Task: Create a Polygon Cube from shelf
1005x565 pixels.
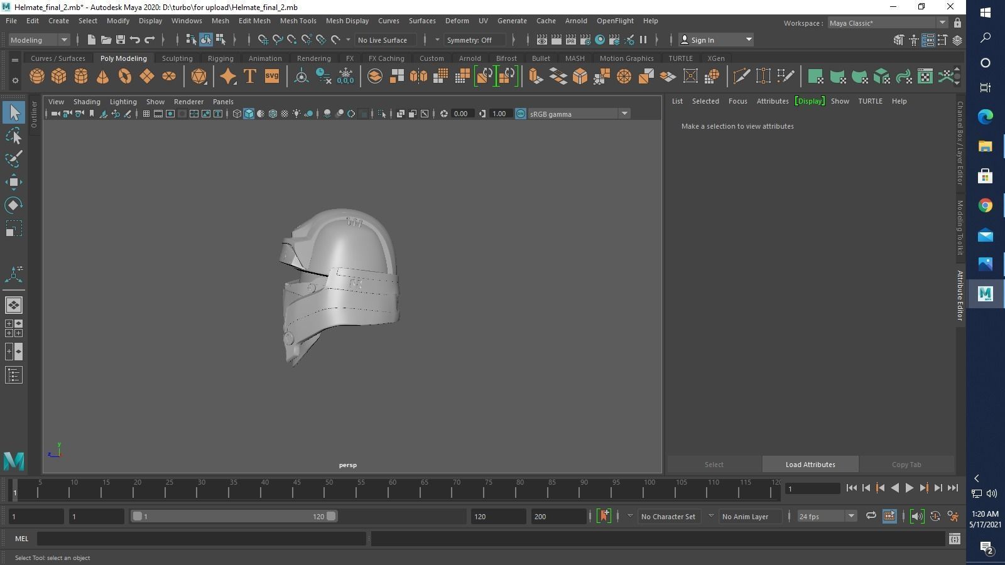Action: (59, 77)
